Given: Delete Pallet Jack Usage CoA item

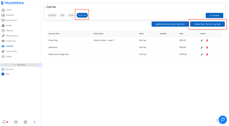Looking at the screenshot, I should (x=207, y=54).
